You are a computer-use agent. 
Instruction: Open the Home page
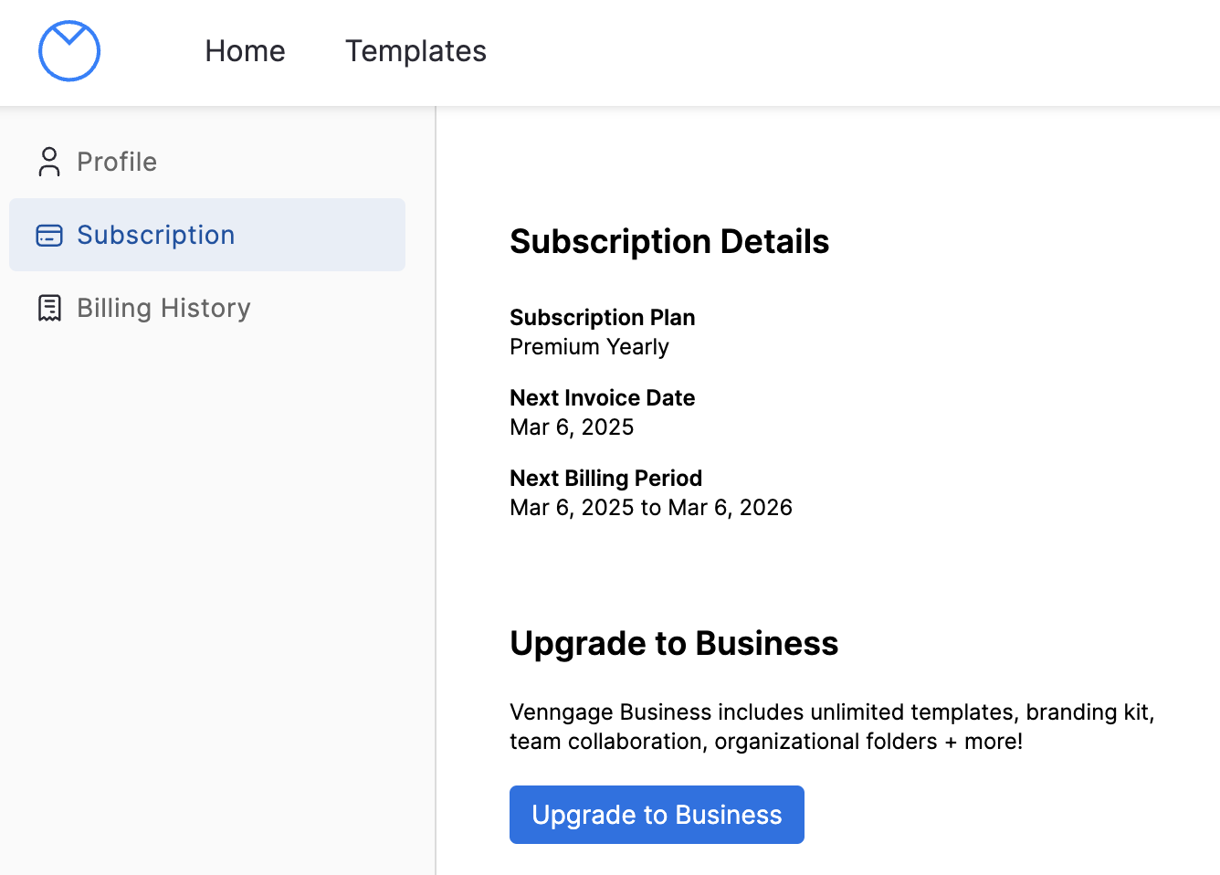245,51
